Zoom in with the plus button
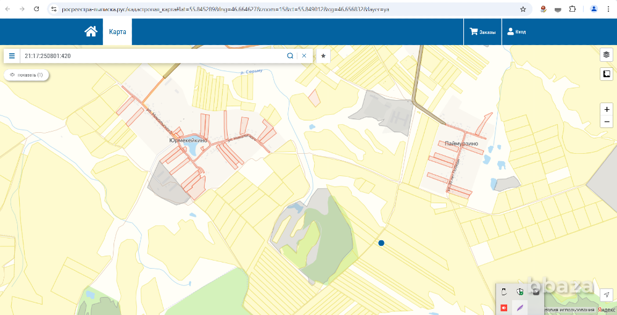617x315 pixels. coord(607,109)
